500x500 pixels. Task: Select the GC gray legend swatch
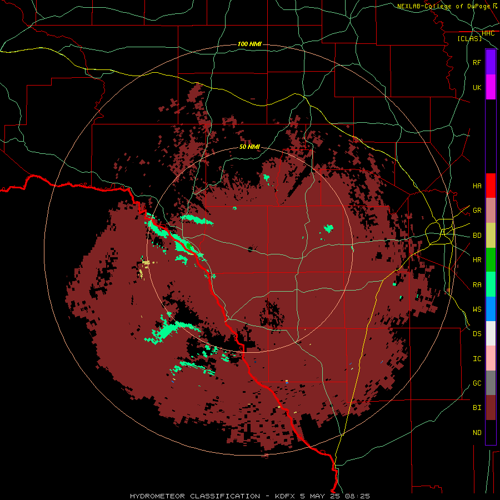tap(491, 383)
